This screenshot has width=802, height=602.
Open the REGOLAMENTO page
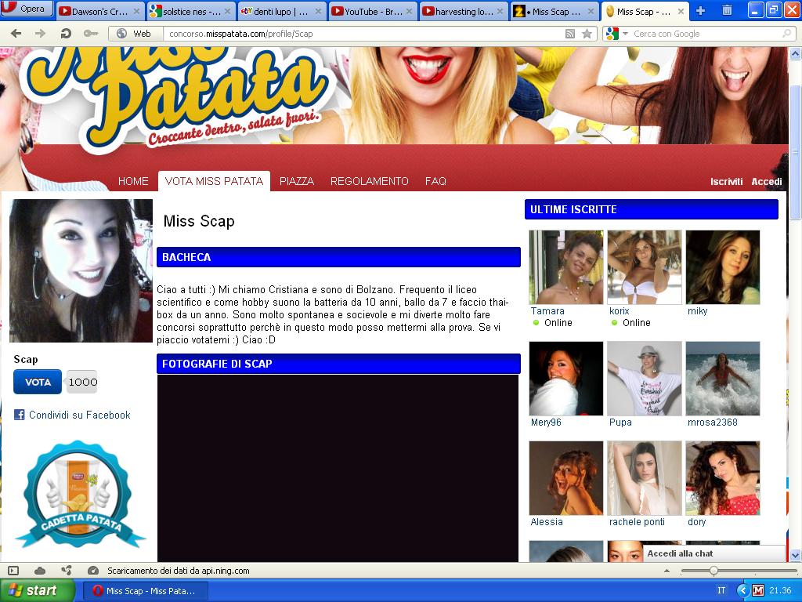370,181
